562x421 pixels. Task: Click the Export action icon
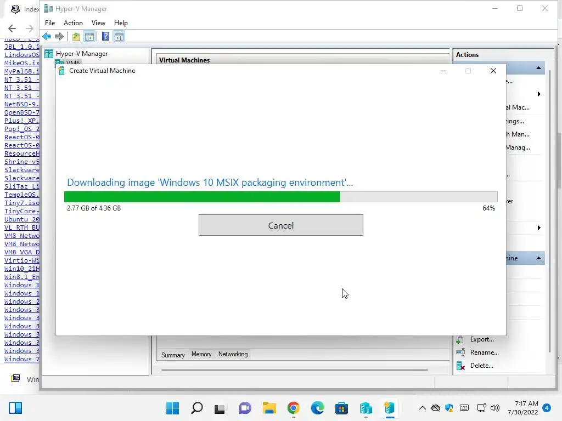(x=460, y=339)
